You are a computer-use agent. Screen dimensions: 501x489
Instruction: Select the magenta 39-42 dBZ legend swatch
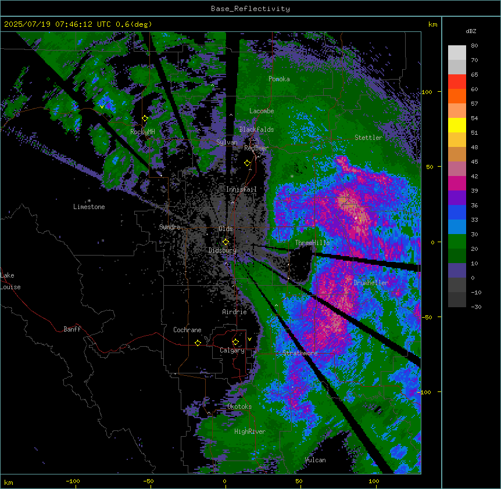(457, 183)
